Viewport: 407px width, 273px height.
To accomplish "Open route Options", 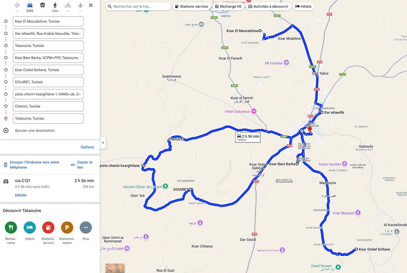I will (87, 147).
